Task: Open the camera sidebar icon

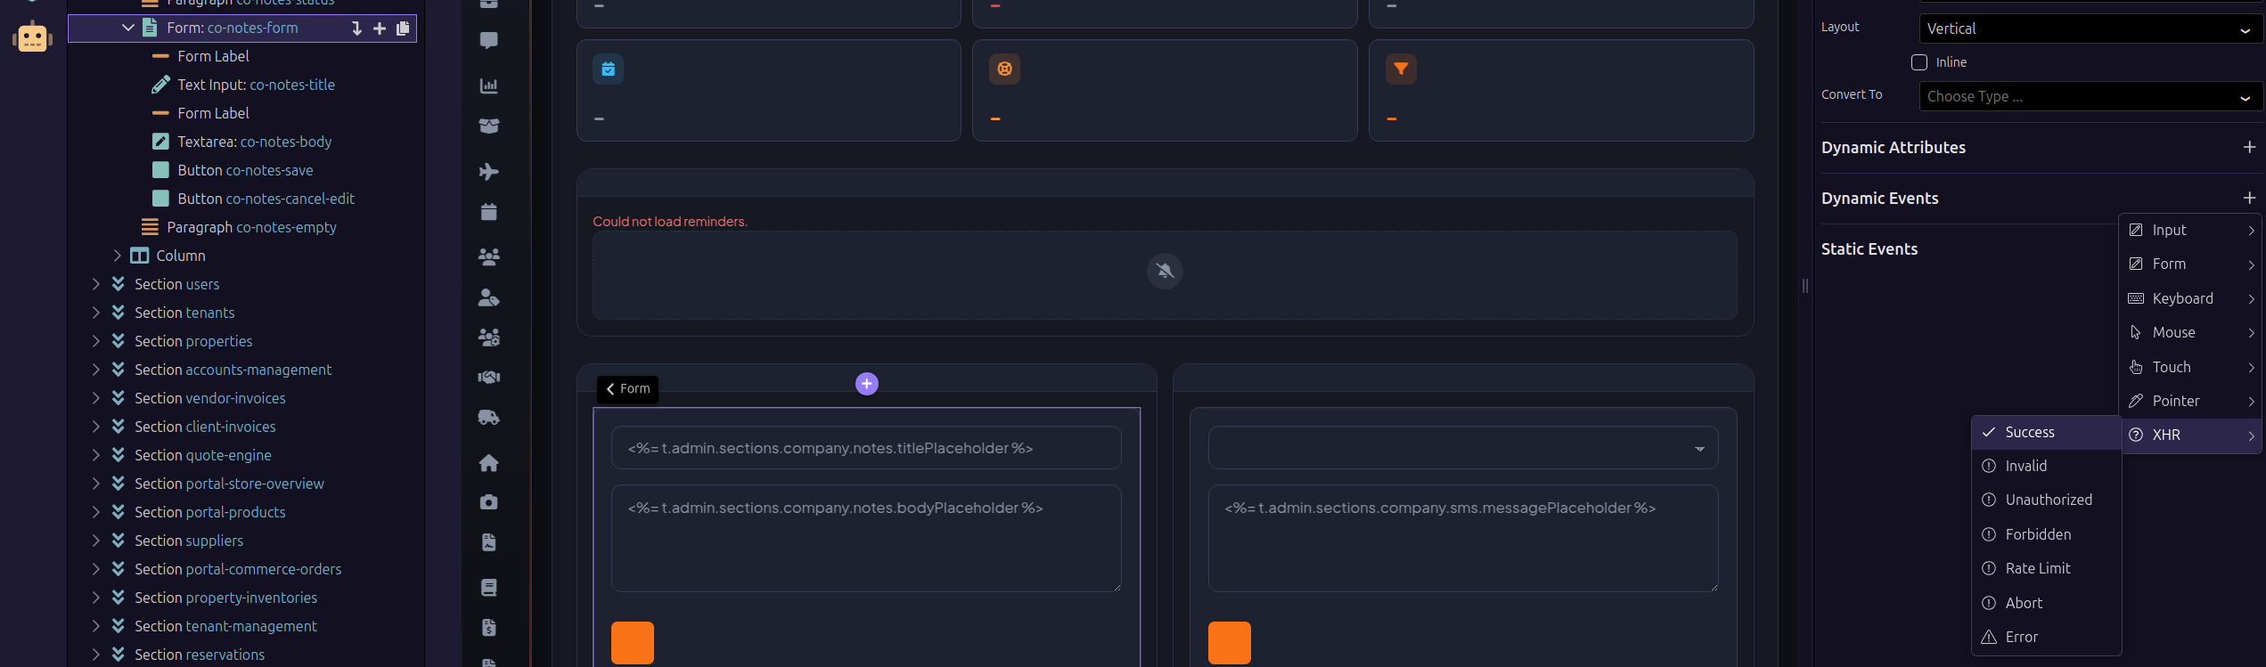Action: 488,502
